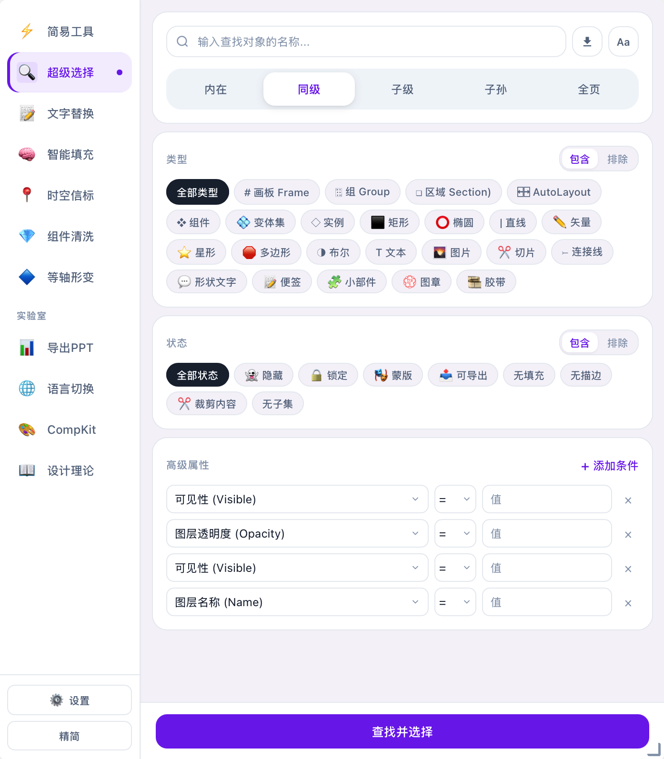The image size is (664, 759).
Task: Remove the Opacity condition row
Action: tap(628, 535)
